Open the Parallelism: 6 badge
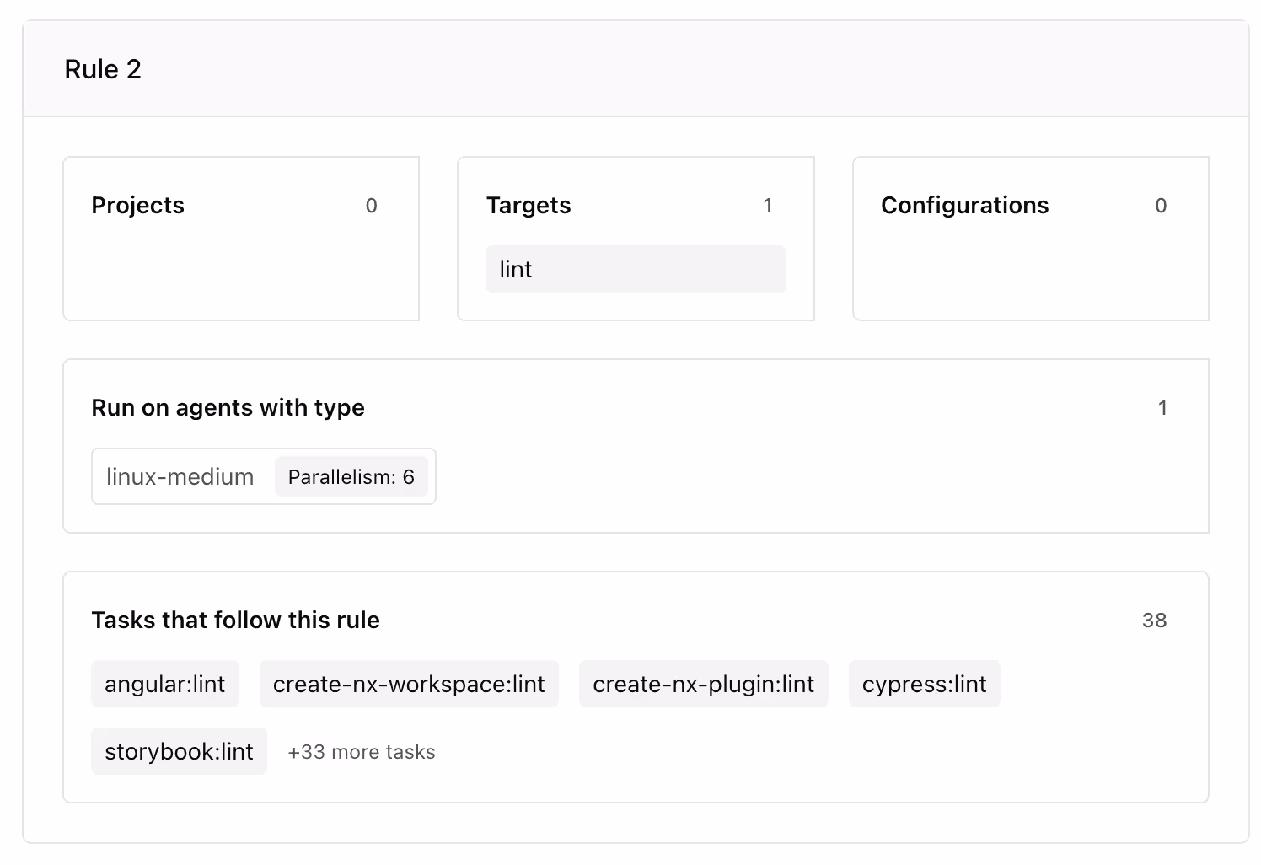Screen dimensions: 1261x865 click(x=352, y=476)
